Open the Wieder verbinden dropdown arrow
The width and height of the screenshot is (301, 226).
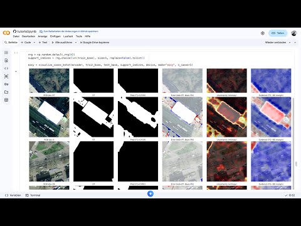click(290, 43)
